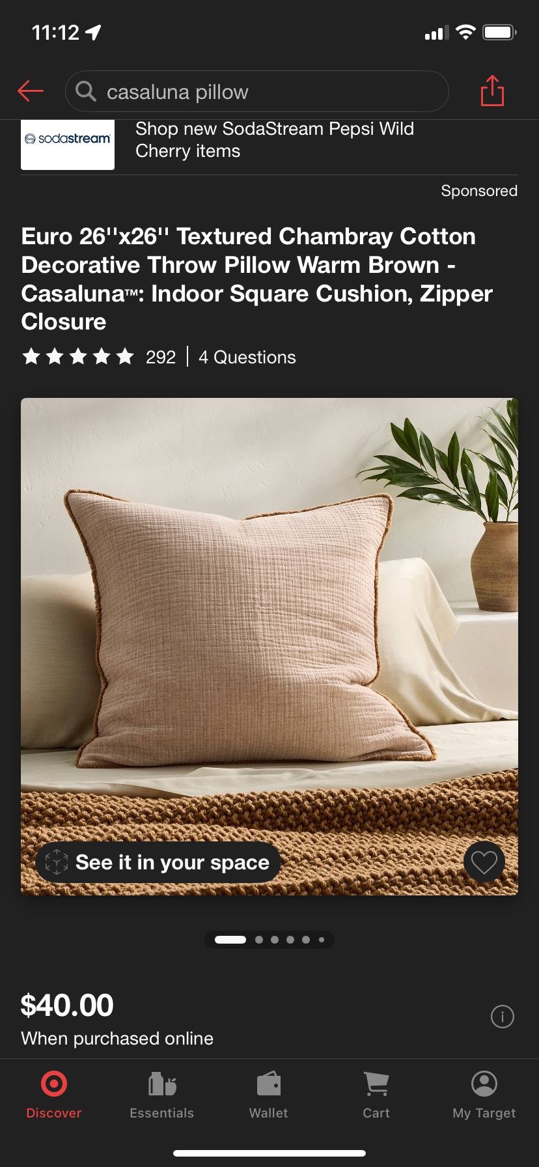The width and height of the screenshot is (539, 1167).
Task: Tap the casaluna pillow search field
Action: 256,91
